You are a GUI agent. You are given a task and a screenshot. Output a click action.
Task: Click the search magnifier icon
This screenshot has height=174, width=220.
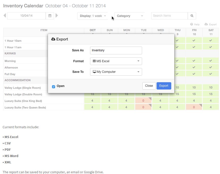(x=192, y=16)
